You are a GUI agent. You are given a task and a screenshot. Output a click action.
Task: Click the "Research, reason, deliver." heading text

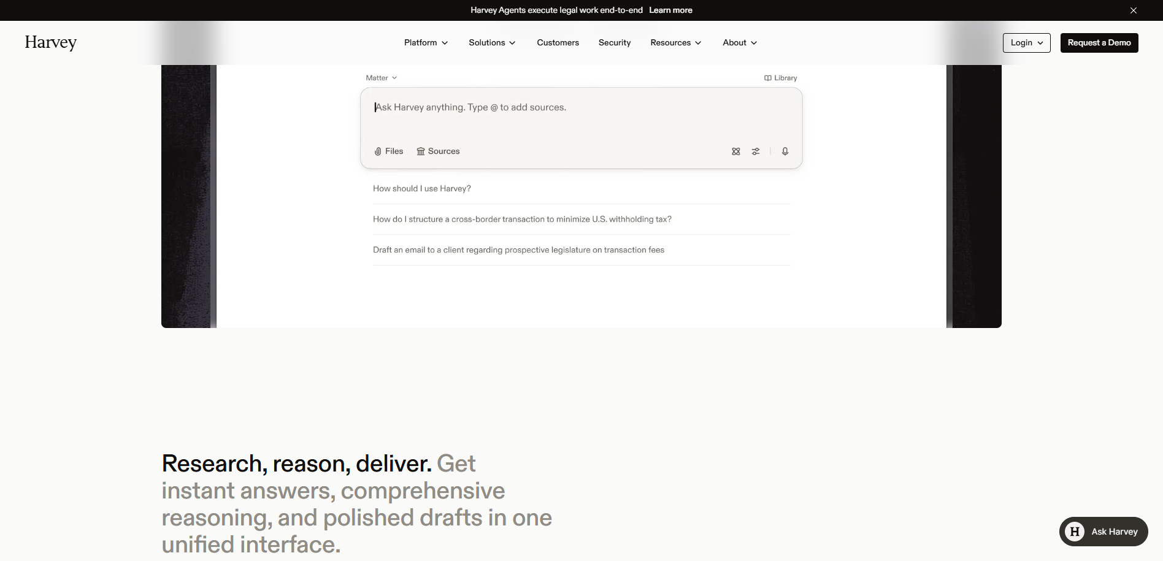click(x=297, y=464)
